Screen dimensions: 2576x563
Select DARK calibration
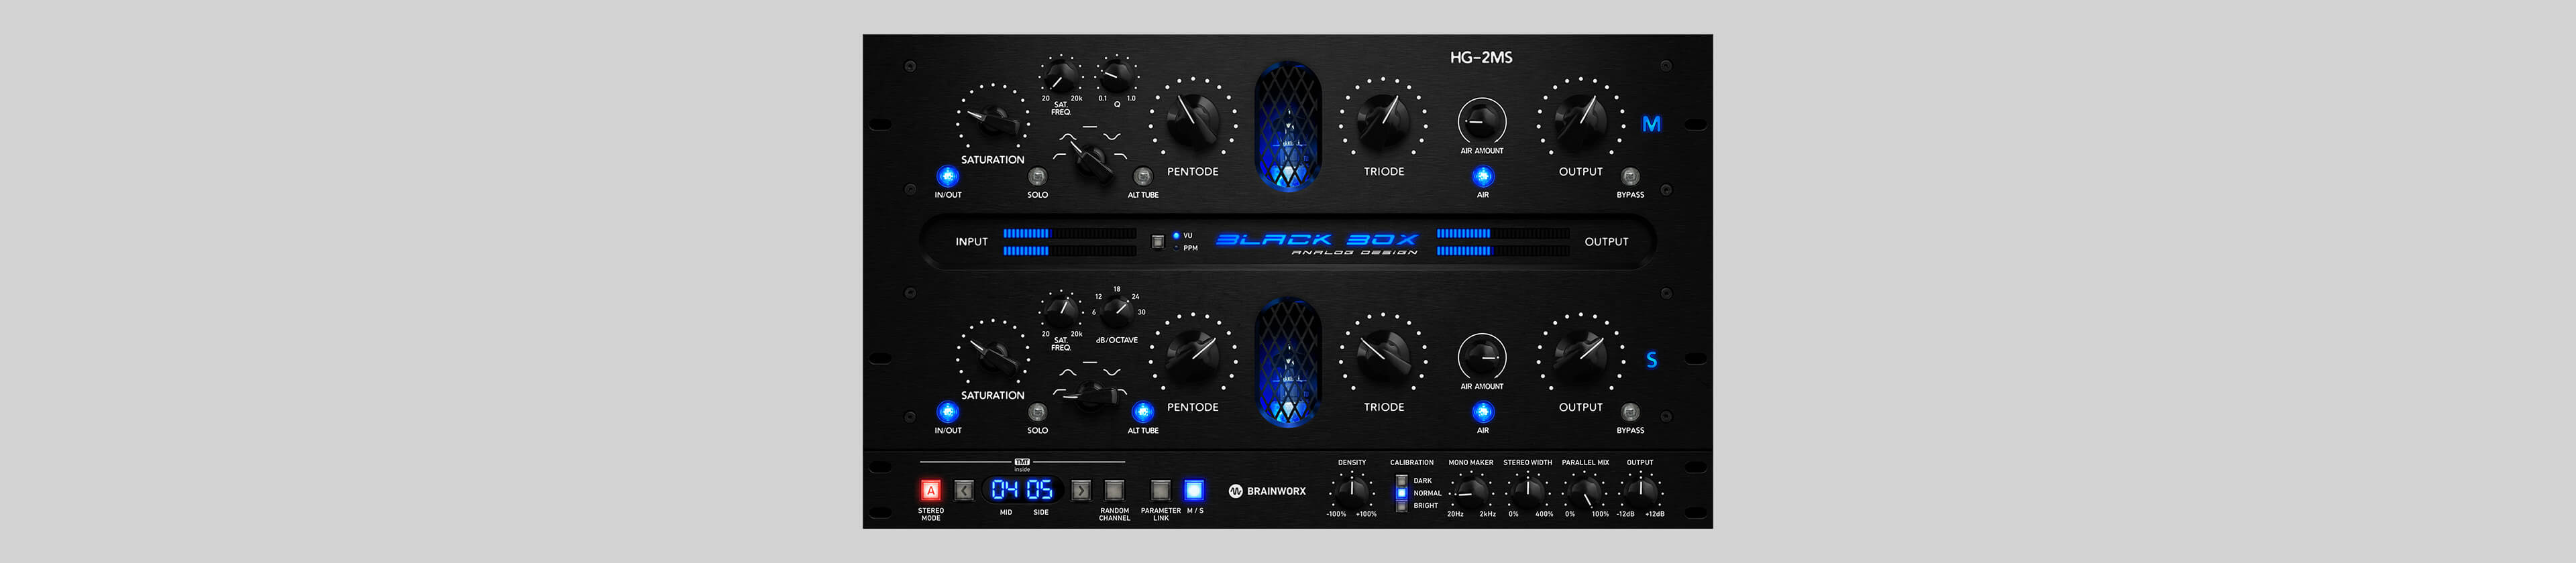1401,480
